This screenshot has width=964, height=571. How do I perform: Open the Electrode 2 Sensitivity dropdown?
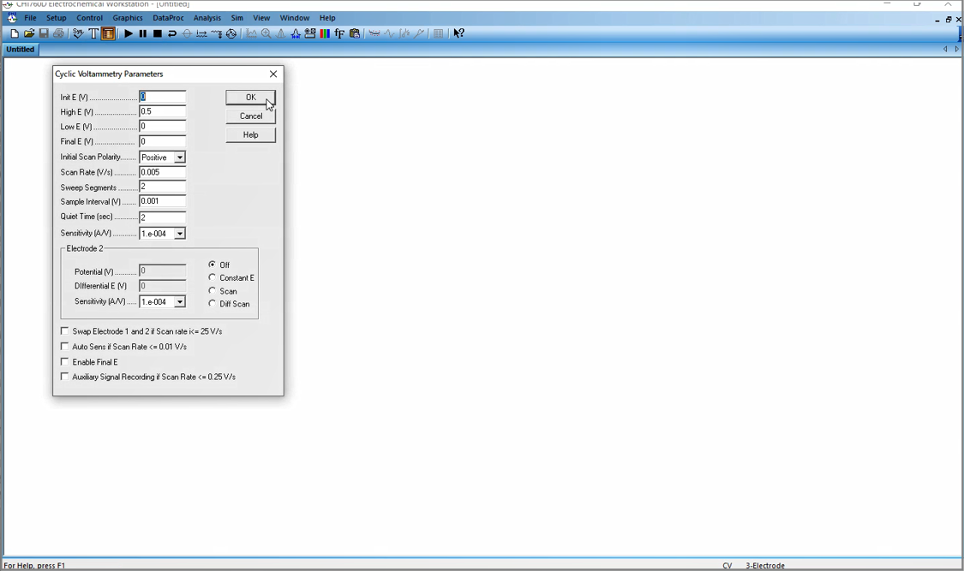179,302
